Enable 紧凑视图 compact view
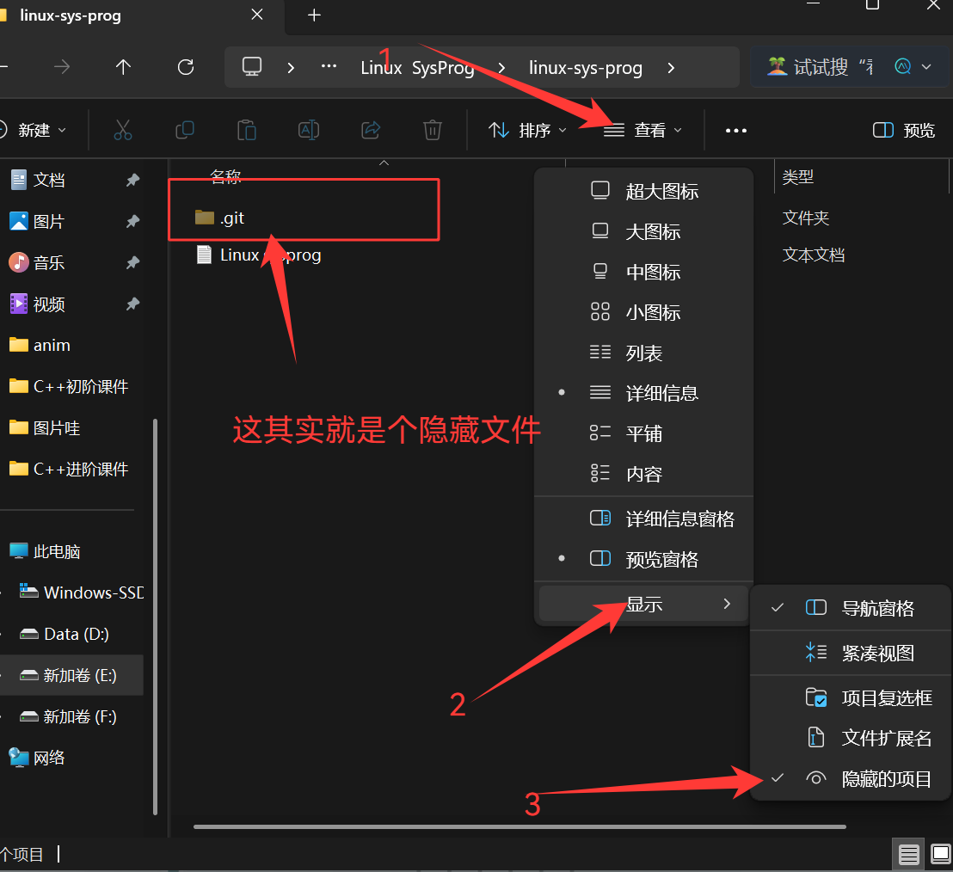 (x=851, y=654)
